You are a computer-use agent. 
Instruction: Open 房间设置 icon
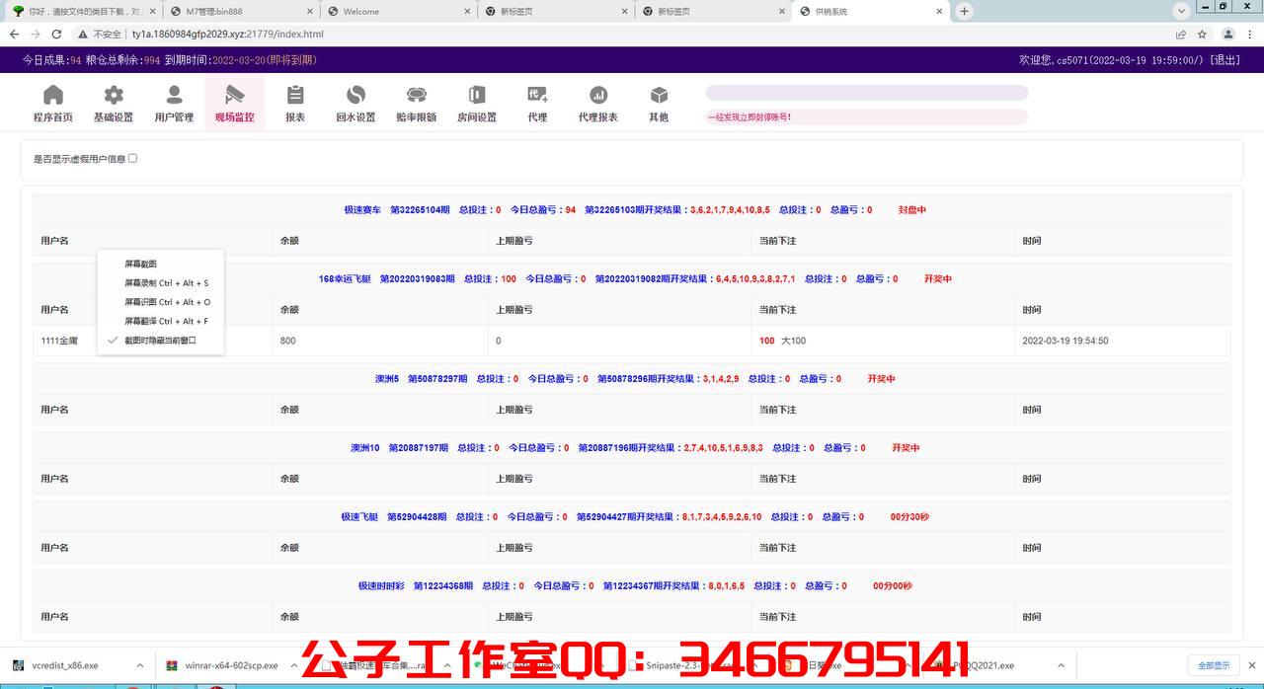point(477,95)
